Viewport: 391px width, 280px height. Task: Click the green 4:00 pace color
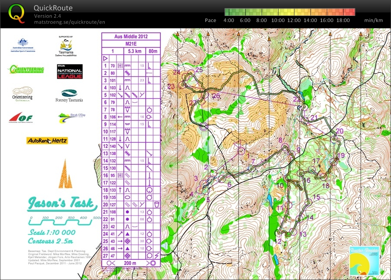pos(228,12)
